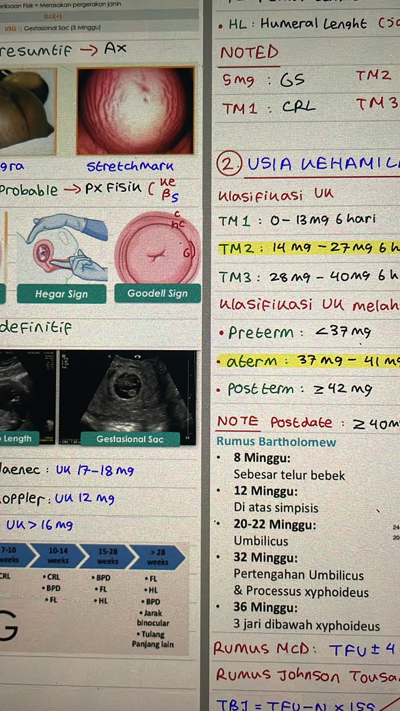This screenshot has width=400, height=711.
Task: Tap the blue note 'UK 12 mg'
Action: (x=86, y=498)
